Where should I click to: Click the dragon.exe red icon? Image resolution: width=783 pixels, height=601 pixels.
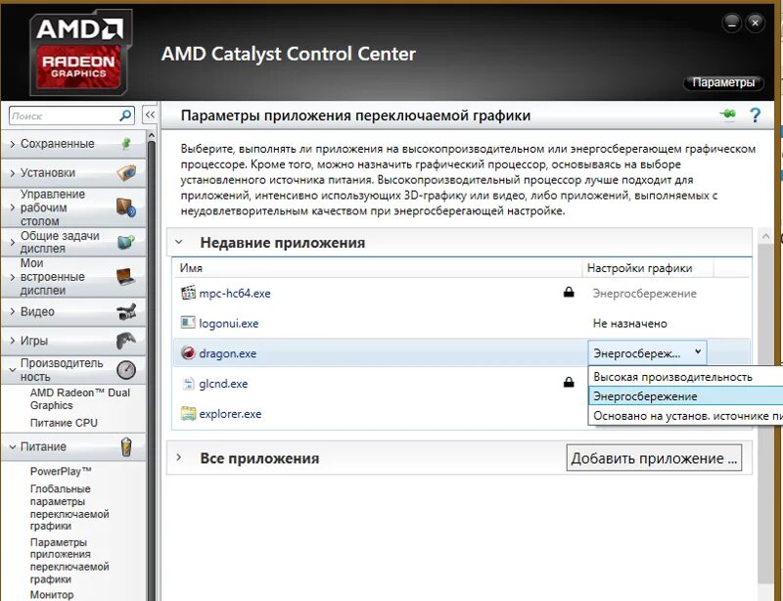click(x=188, y=353)
